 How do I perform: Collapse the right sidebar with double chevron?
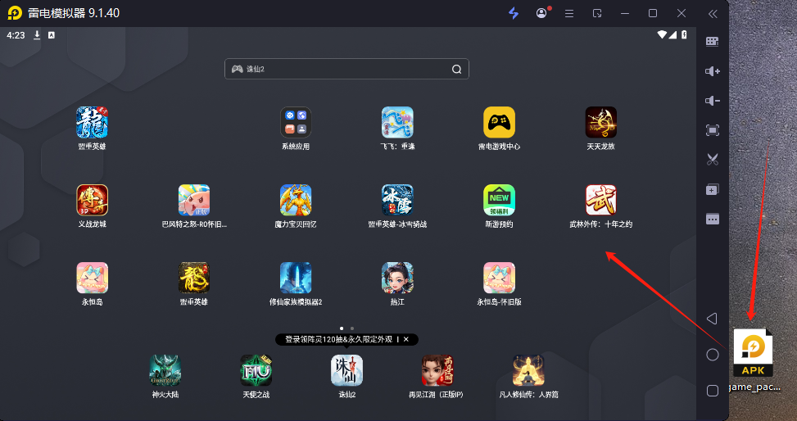click(713, 13)
